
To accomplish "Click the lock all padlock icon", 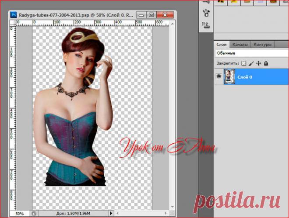I will pos(266,63).
